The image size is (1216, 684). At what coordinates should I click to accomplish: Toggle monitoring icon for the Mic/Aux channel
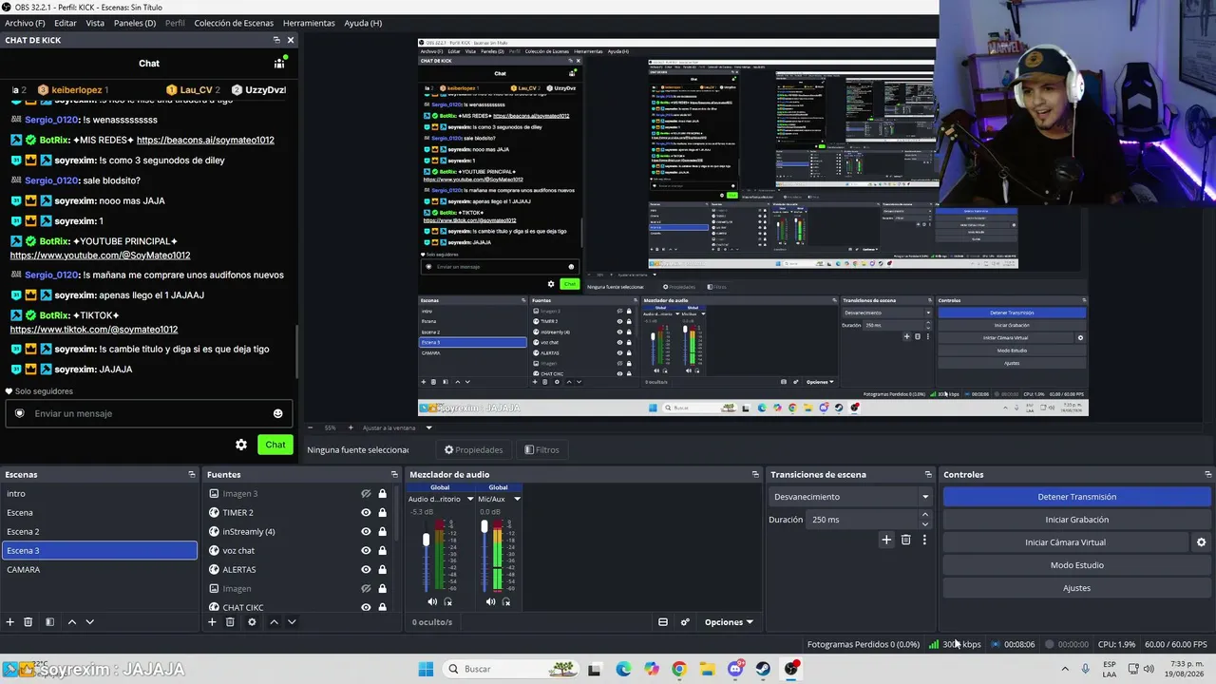pyautogui.click(x=506, y=601)
